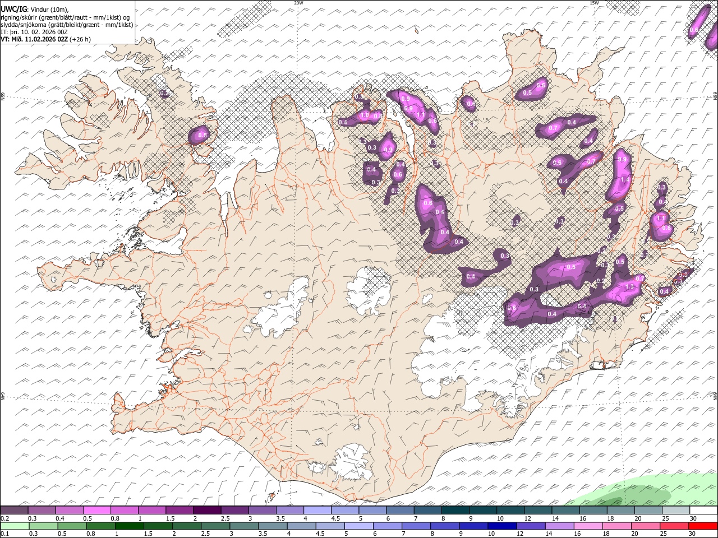Image resolution: width=718 pixels, height=538 pixels.
Task: Click the bold UWC/IG title text
Action: pos(13,9)
